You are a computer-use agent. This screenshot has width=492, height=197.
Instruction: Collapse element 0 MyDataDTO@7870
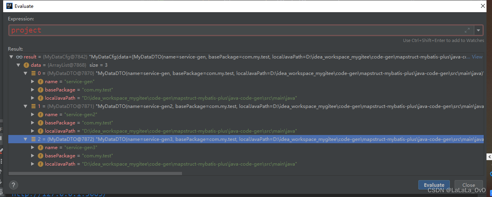(x=26, y=73)
